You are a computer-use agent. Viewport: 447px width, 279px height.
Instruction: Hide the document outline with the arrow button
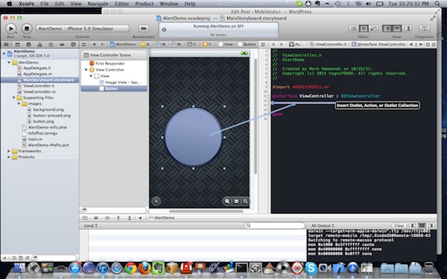(x=156, y=202)
